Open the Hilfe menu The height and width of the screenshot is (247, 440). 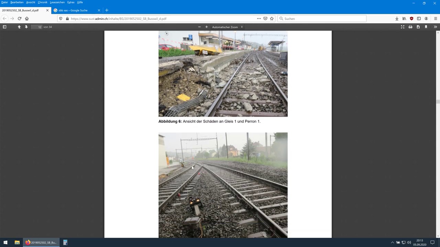tap(80, 2)
